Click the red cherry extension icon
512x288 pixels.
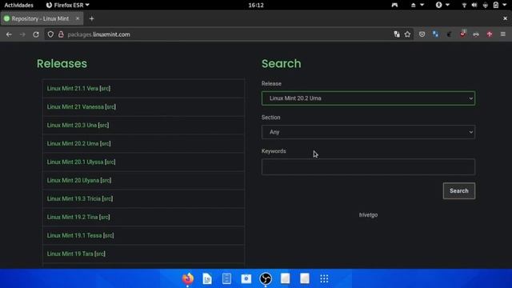[x=462, y=34]
